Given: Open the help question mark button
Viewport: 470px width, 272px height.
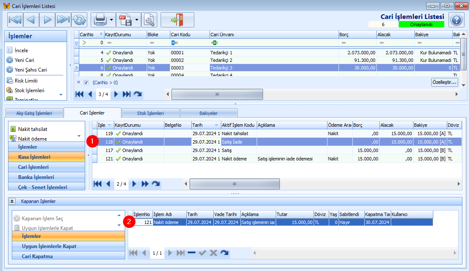Looking at the screenshot, I should coord(456,20).
